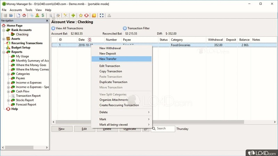Open the Transaction Report item
Screen dimensions: 278x156
tap(28, 96)
